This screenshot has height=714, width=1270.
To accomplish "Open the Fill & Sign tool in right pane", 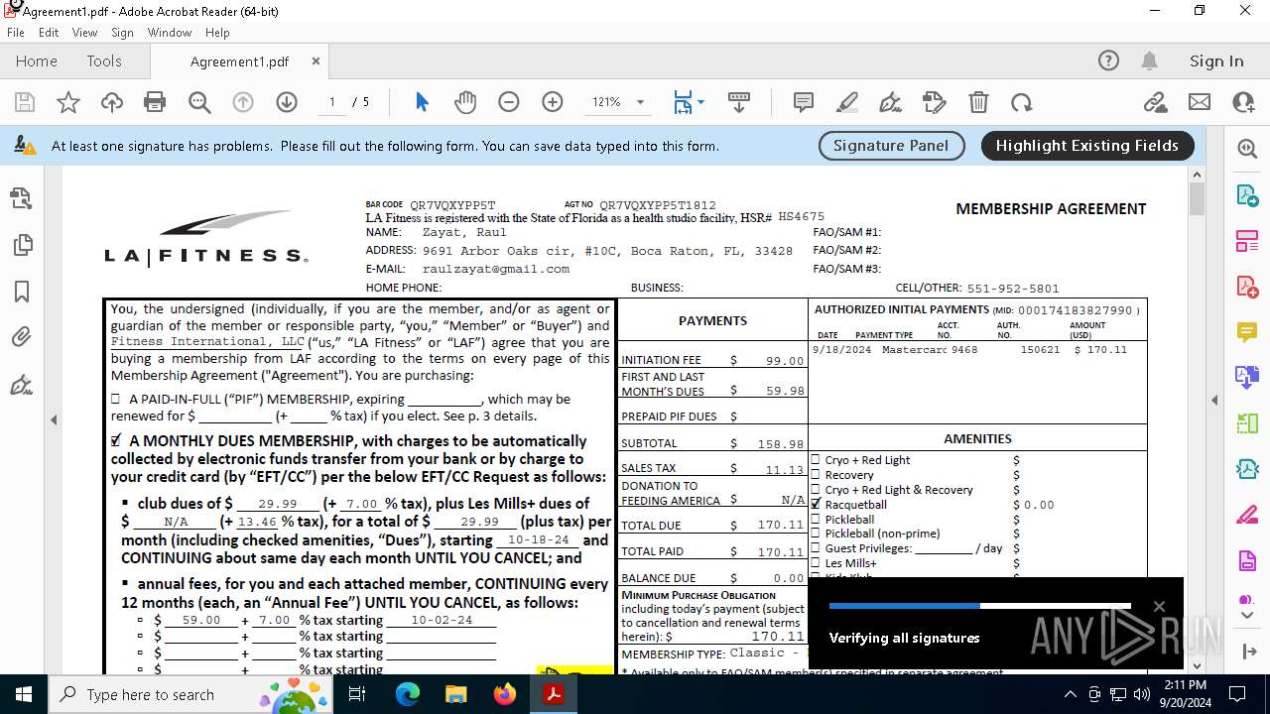I will point(1247,515).
